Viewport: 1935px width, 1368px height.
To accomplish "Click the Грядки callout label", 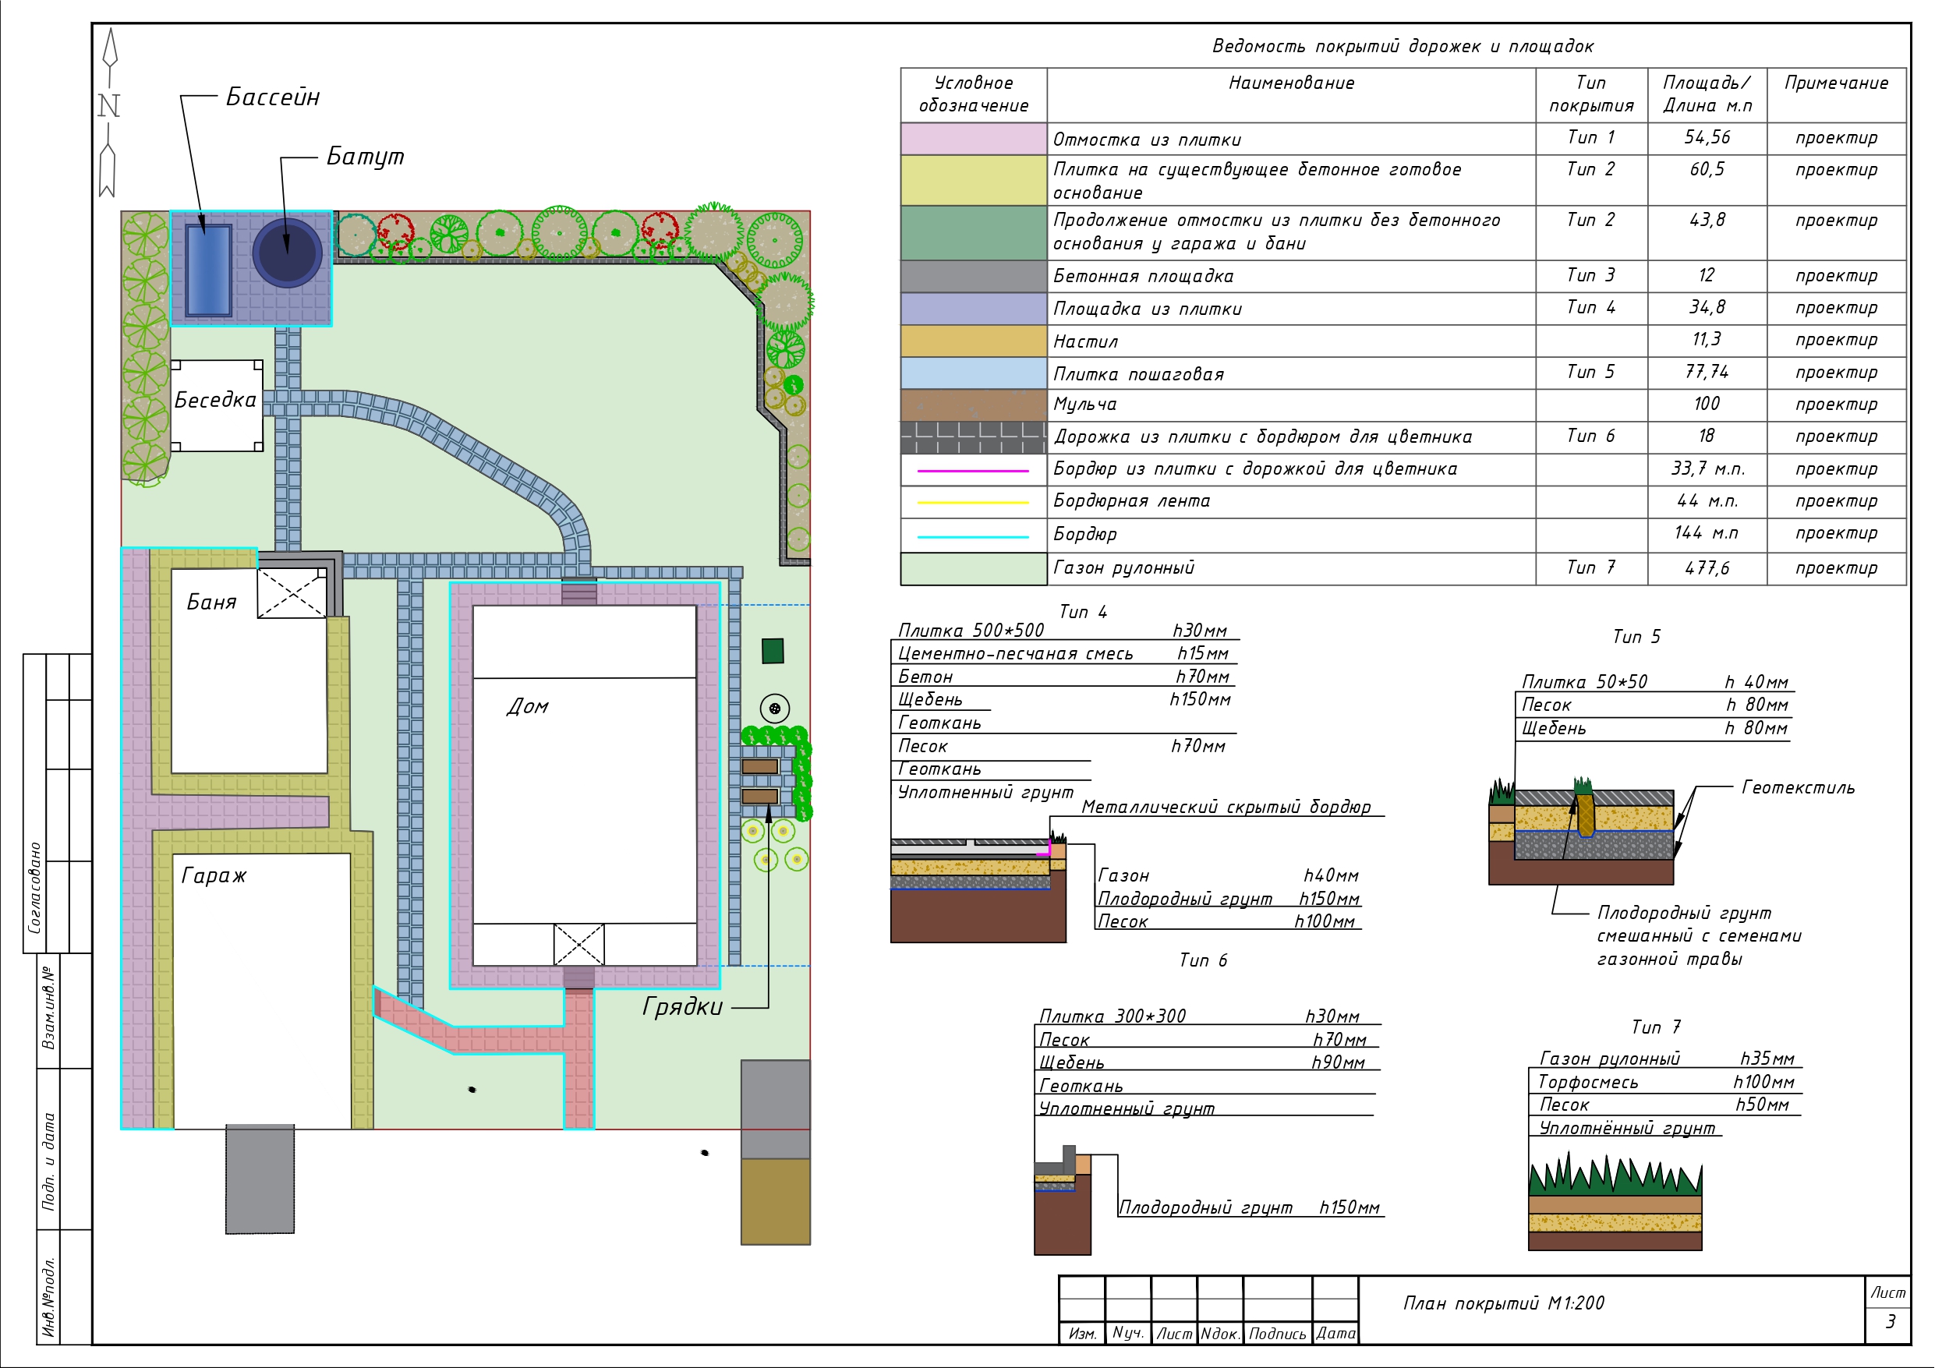I will tap(682, 1007).
